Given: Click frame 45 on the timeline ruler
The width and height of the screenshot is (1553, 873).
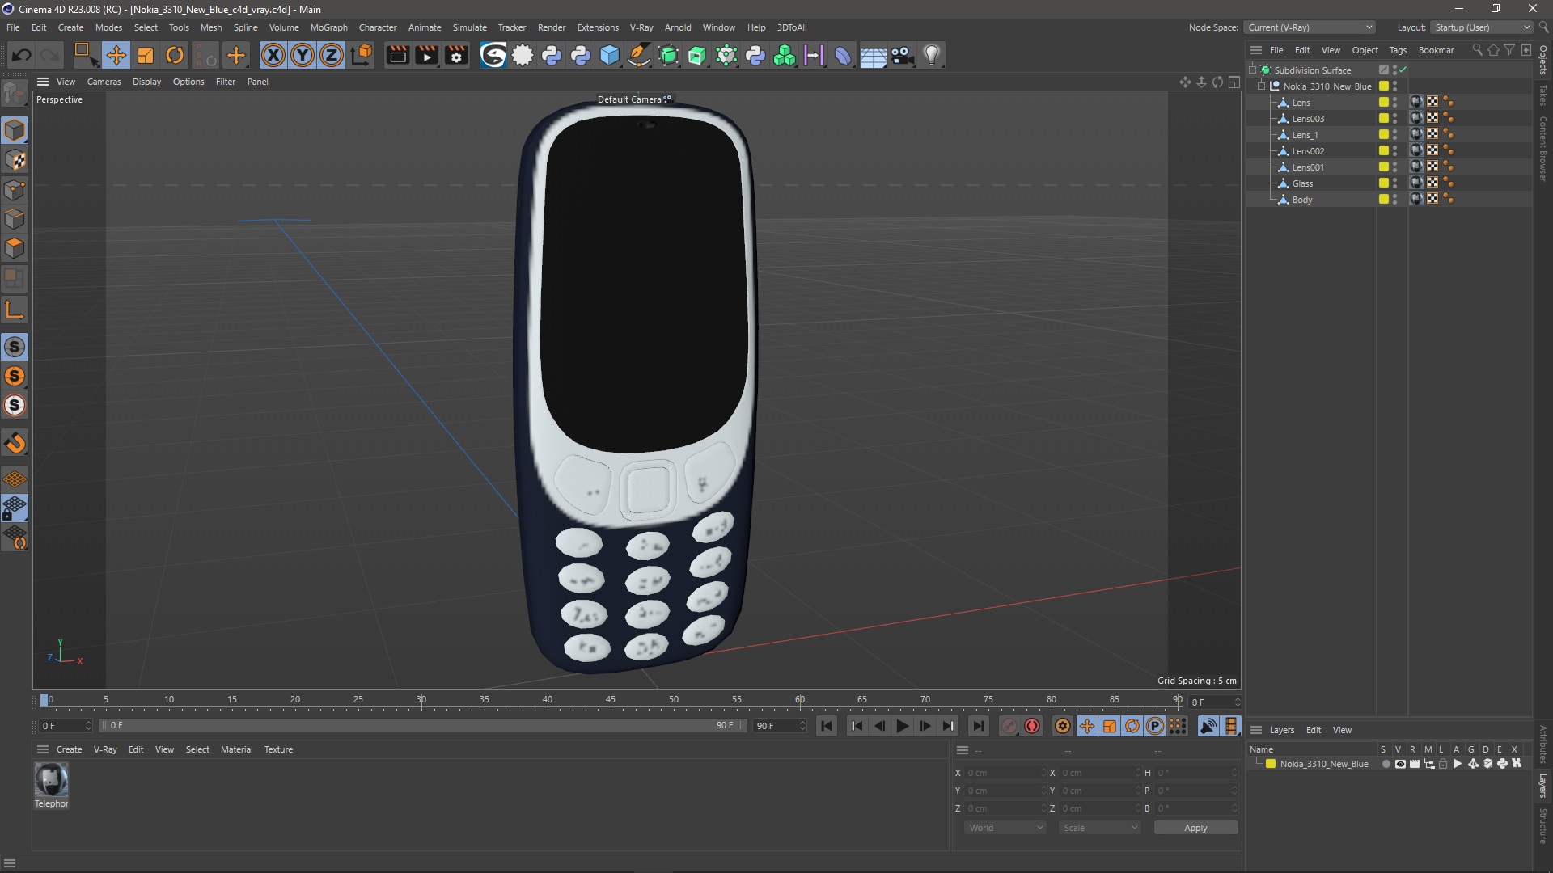Looking at the screenshot, I should (611, 700).
